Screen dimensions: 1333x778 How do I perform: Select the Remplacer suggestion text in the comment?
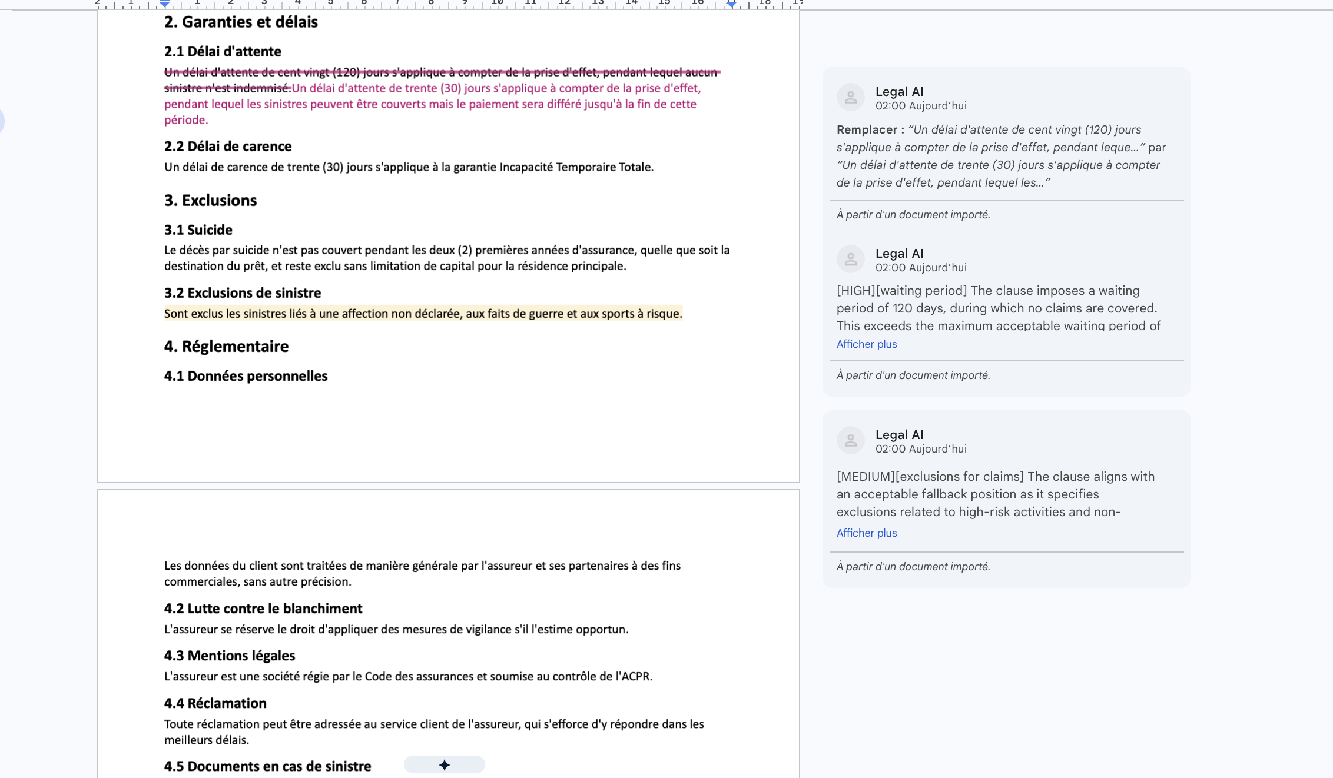(1001, 156)
